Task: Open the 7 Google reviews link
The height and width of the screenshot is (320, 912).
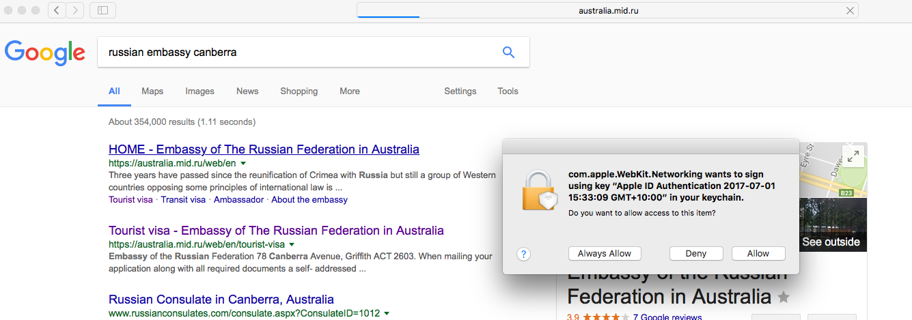Action: coord(667,317)
